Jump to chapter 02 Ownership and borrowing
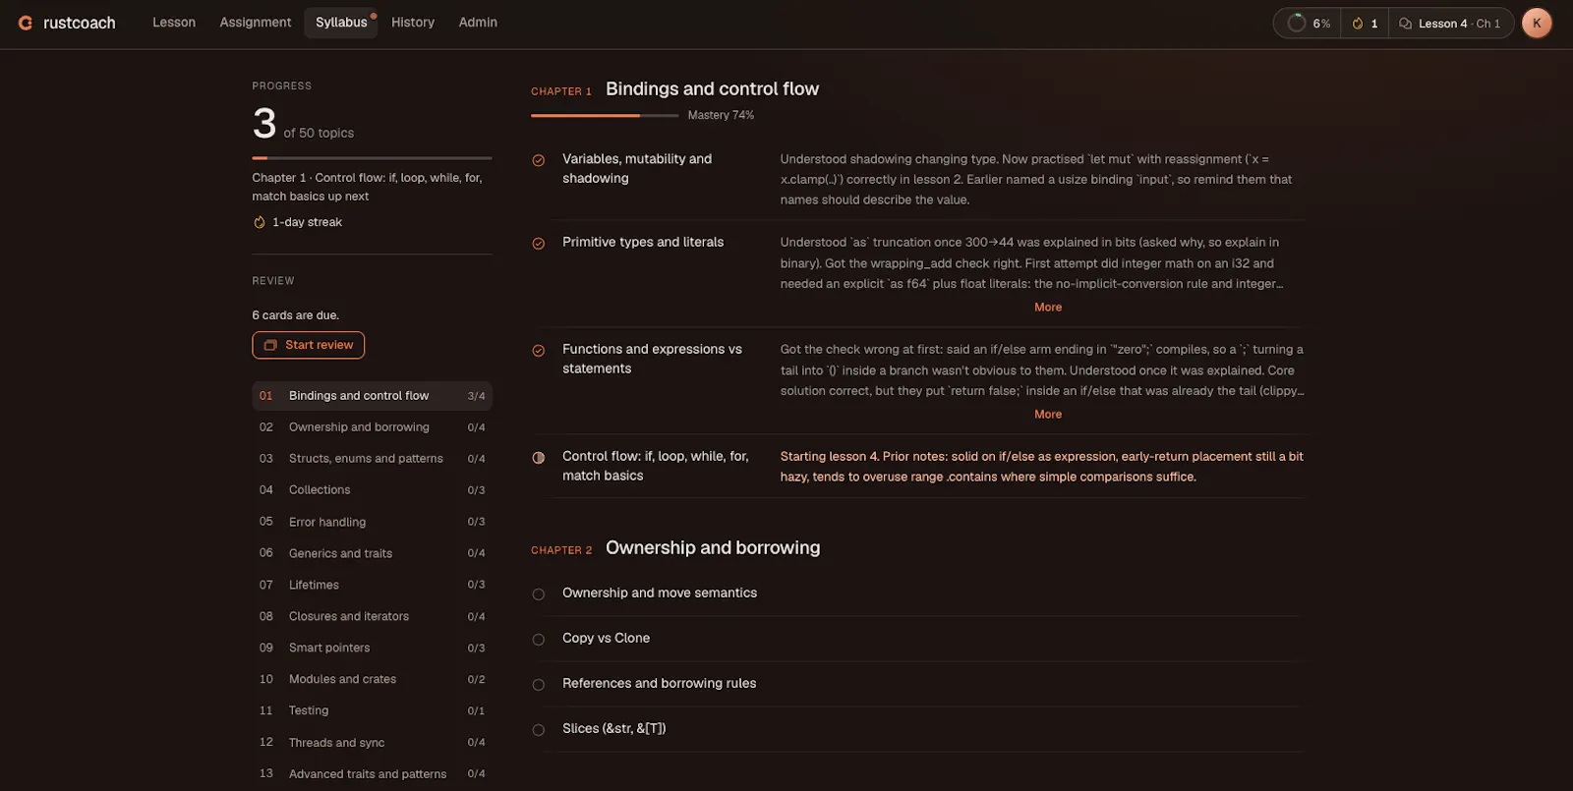Image resolution: width=1573 pixels, height=791 pixels. click(372, 427)
